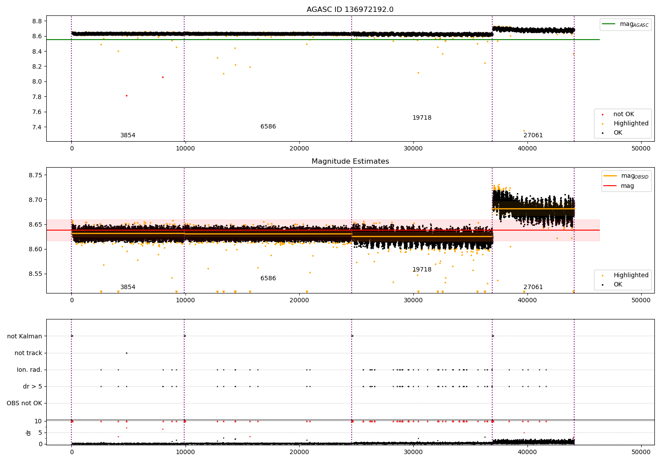This screenshot has height=462, width=661.
Task: Click the 'Ion. rad.' row label
Action: [x=30, y=370]
